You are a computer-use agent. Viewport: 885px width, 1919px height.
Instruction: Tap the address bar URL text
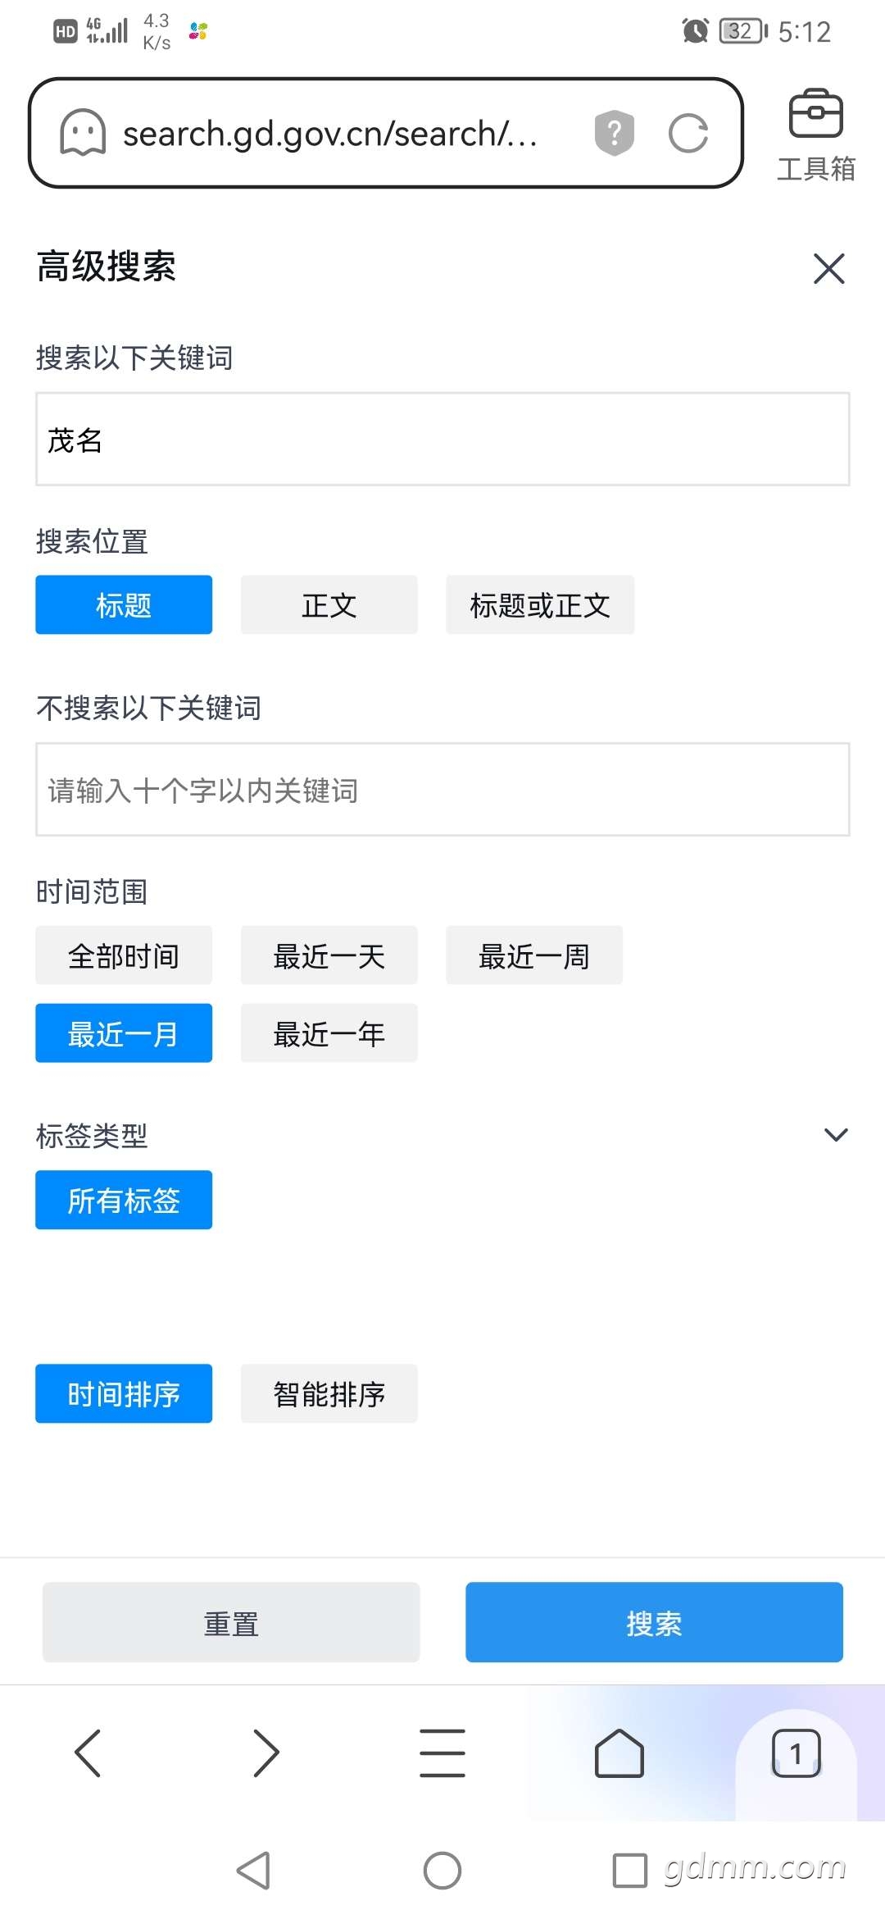[x=329, y=133]
